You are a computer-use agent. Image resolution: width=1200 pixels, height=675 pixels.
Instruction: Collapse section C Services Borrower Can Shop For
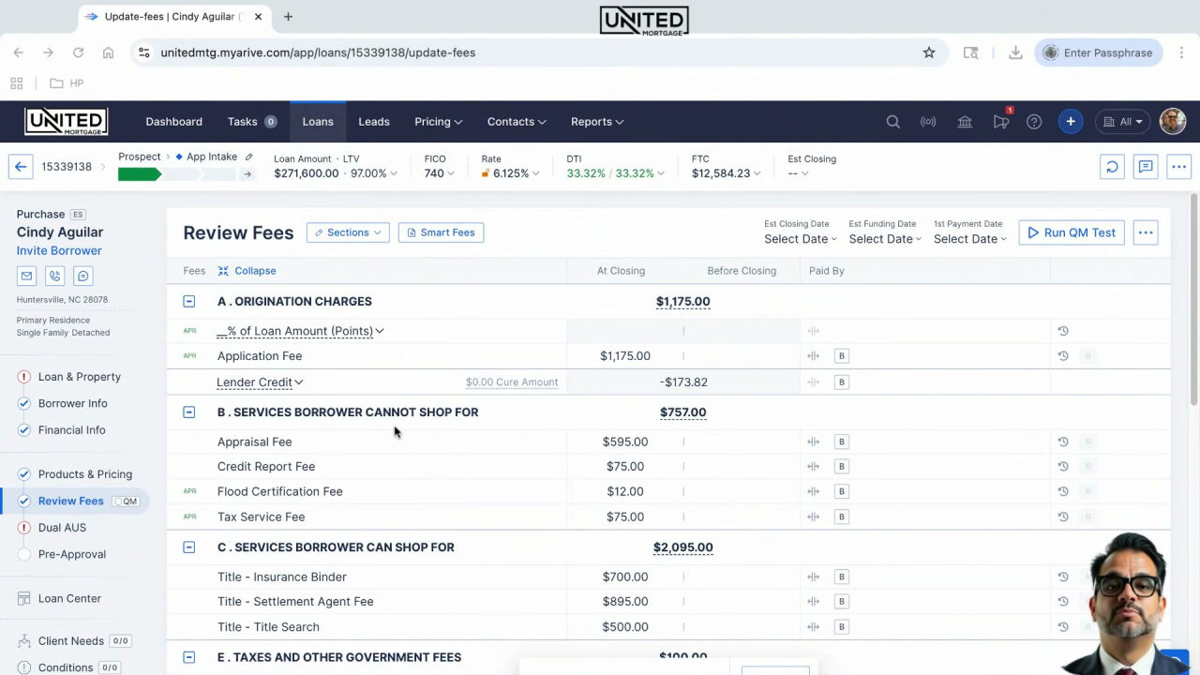[x=189, y=547]
